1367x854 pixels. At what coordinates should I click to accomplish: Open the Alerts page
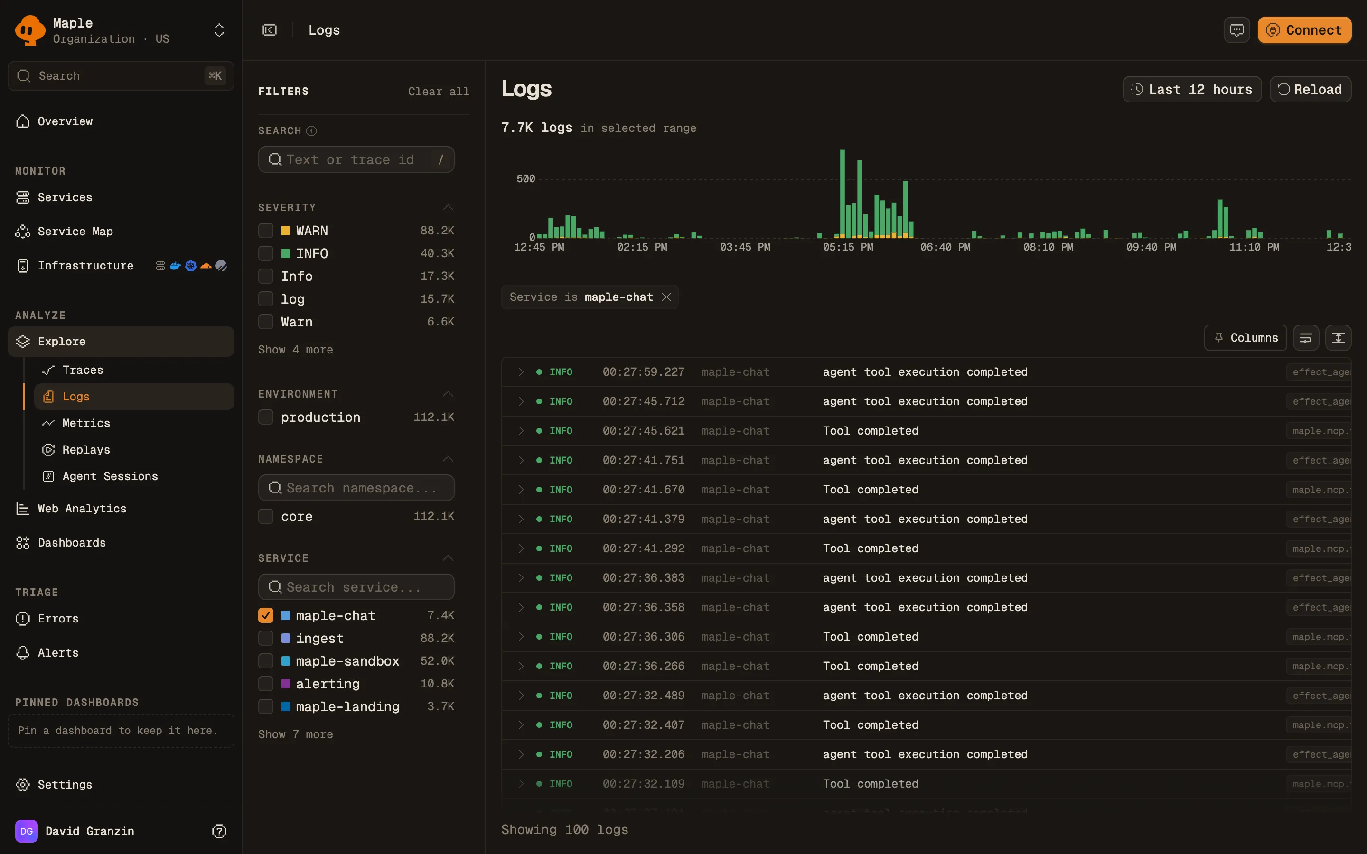tap(121, 653)
